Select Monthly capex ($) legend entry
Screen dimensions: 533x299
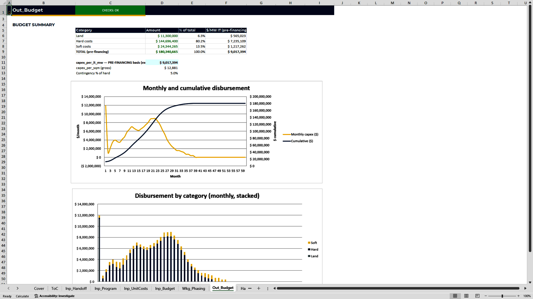tap(301, 134)
